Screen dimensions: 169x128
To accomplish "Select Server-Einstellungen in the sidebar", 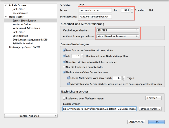I will pos(24,20).
